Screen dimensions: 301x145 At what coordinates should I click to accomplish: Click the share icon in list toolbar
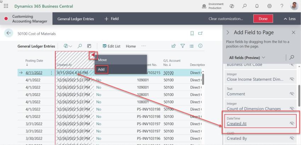174,46
